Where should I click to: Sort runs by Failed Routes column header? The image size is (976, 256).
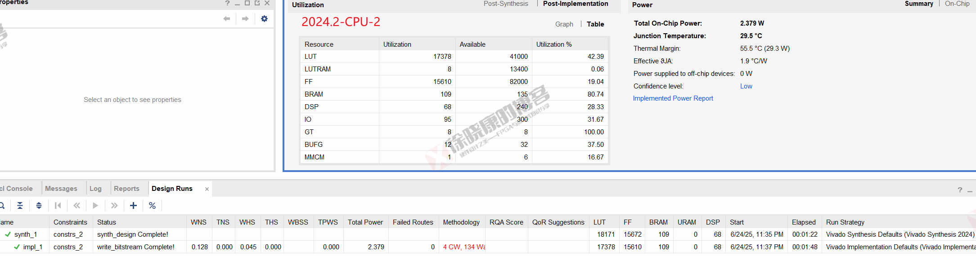coord(414,222)
